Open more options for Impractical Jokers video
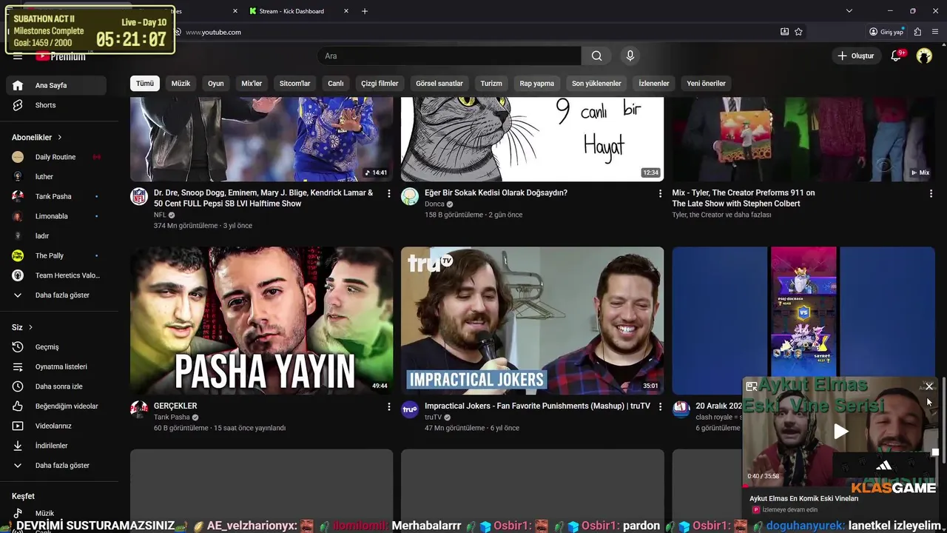This screenshot has width=947, height=533. [x=660, y=406]
